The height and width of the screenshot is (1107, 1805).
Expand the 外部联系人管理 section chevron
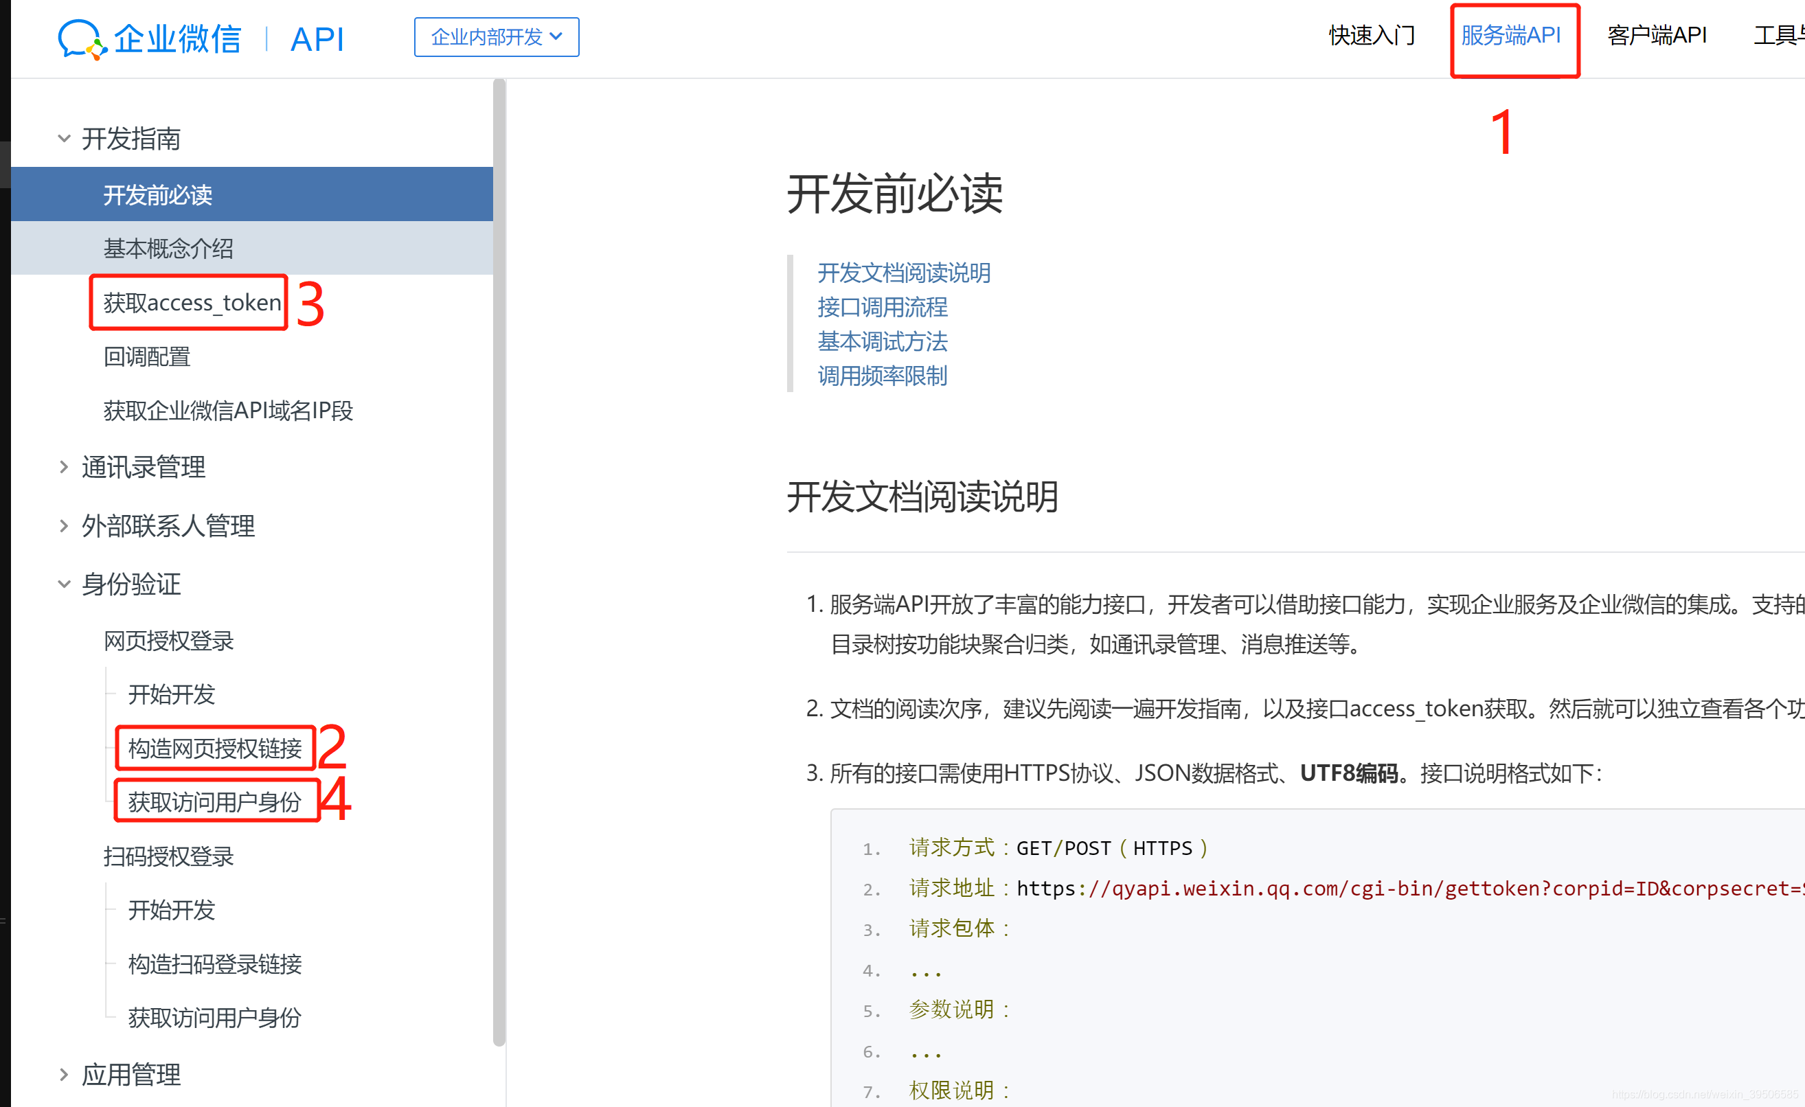coord(64,525)
